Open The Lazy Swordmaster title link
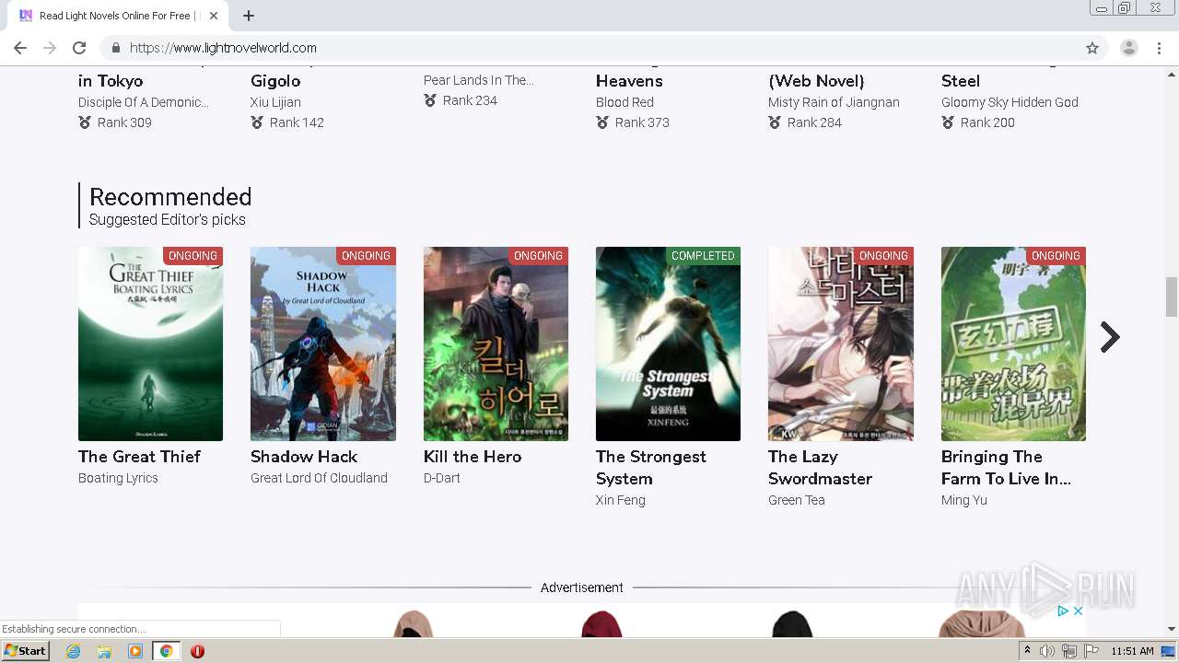The image size is (1179, 663). tap(820, 468)
